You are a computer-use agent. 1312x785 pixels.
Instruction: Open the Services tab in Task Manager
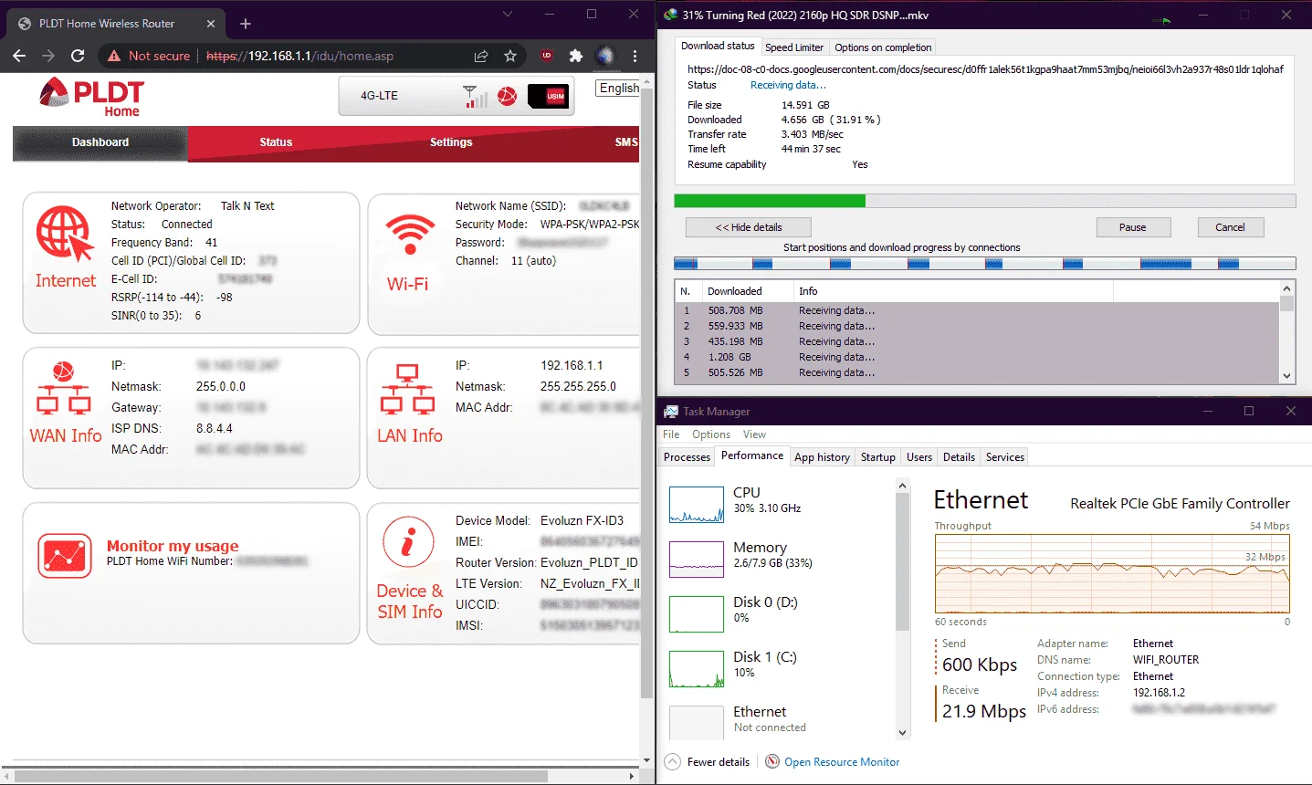pos(1005,457)
